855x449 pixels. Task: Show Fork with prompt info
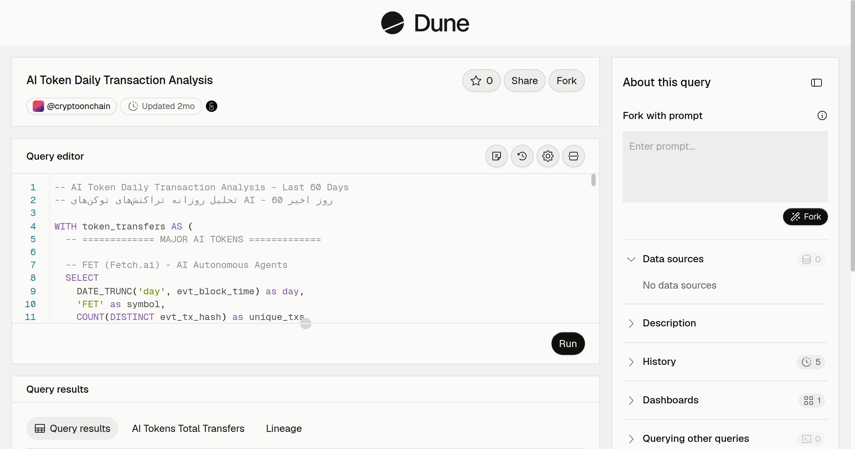[x=822, y=115]
